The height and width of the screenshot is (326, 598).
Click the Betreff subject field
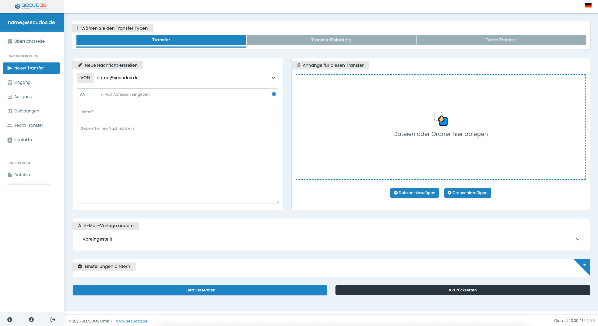click(x=178, y=112)
